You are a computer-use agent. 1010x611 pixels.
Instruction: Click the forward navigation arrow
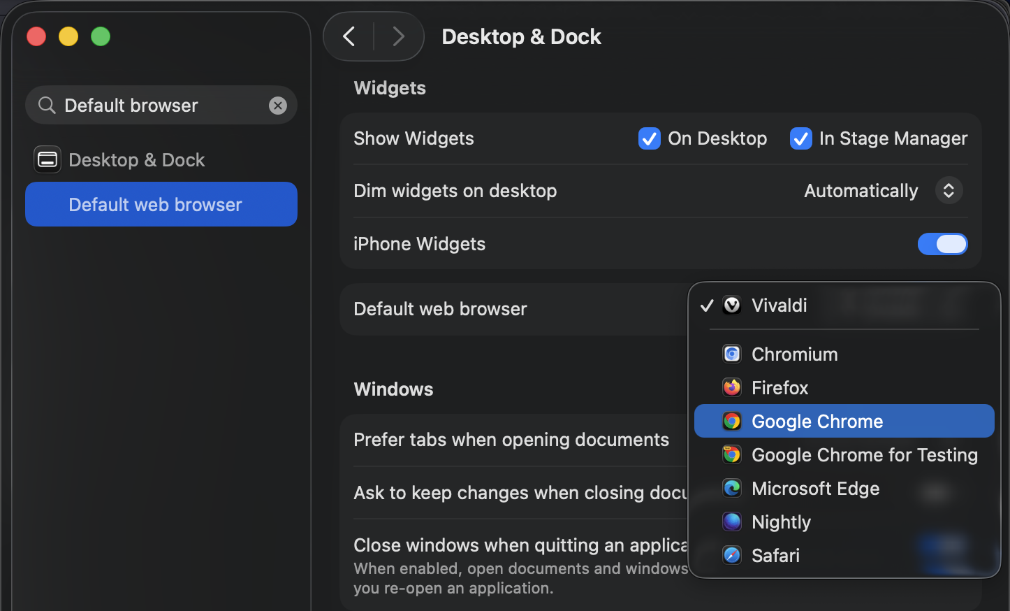(398, 36)
